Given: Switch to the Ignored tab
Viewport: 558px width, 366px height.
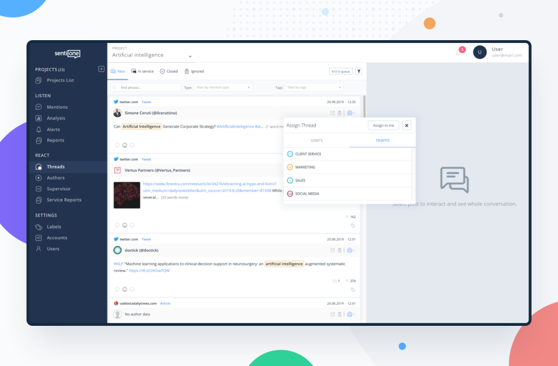Looking at the screenshot, I should (194, 71).
